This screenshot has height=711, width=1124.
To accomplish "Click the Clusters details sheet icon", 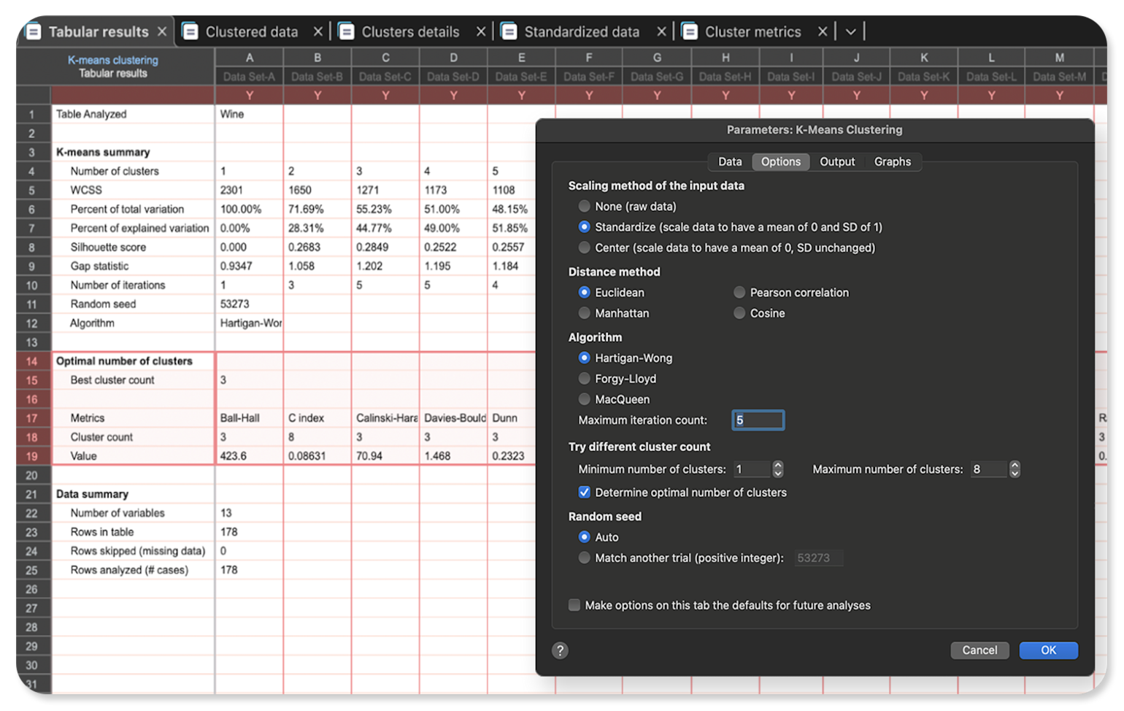I will (x=347, y=32).
